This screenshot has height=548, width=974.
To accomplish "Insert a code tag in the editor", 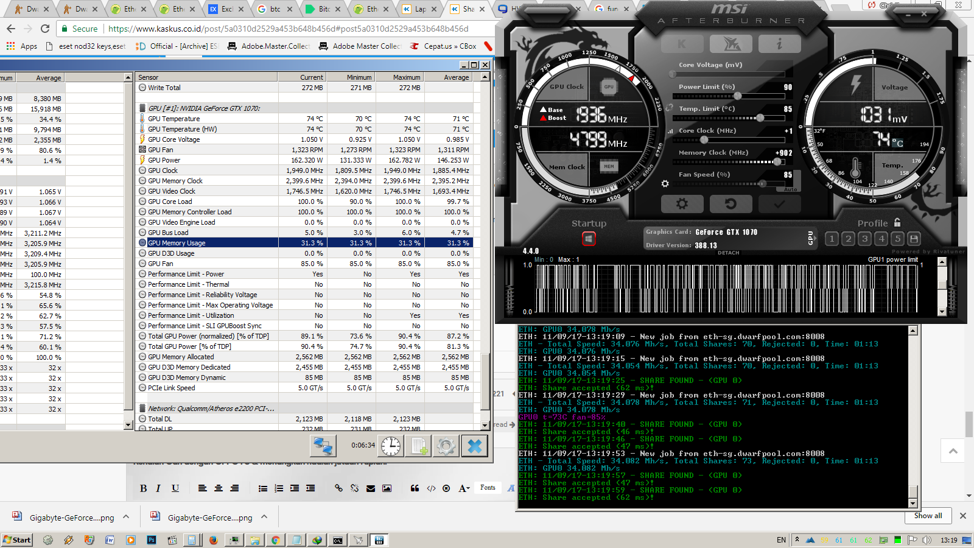I will [431, 488].
